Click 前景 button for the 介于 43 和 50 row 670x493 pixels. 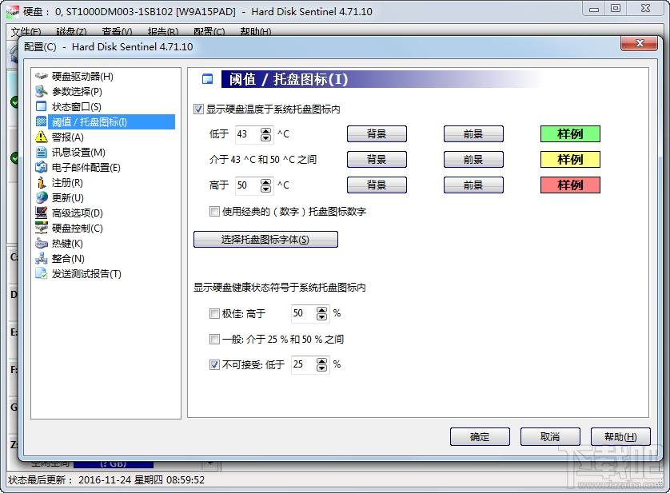coord(473,160)
